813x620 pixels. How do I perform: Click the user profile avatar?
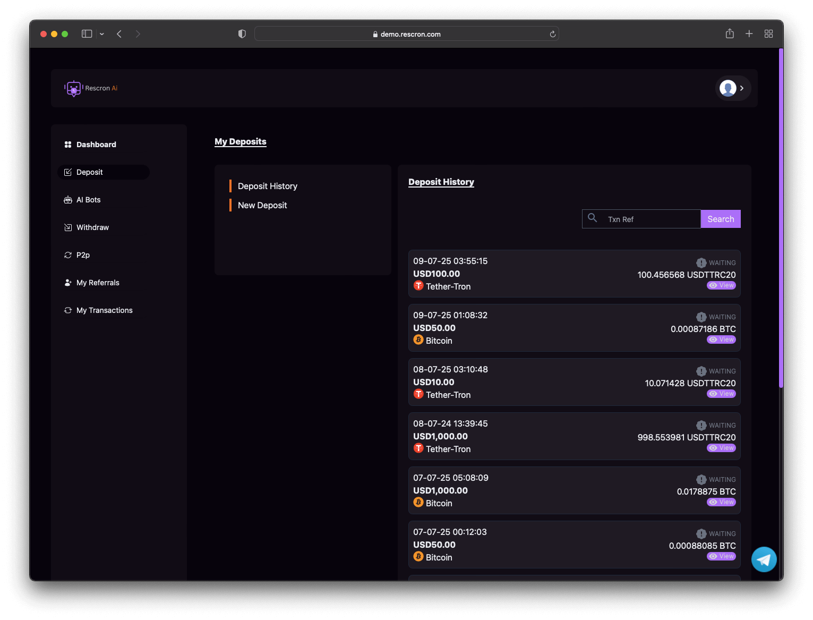pyautogui.click(x=728, y=88)
